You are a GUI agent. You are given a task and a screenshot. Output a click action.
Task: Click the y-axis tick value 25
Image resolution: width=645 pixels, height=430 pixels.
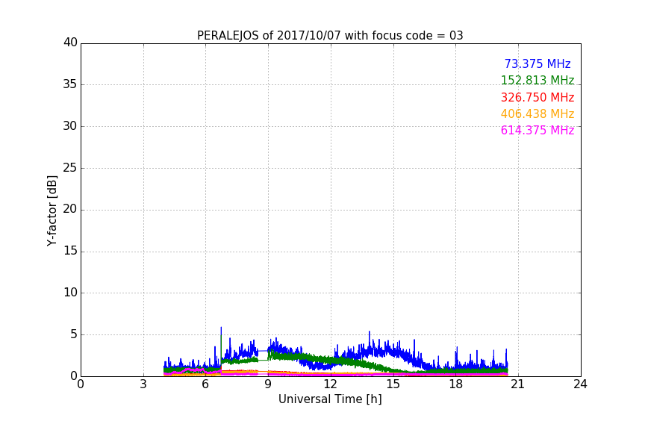click(x=70, y=168)
